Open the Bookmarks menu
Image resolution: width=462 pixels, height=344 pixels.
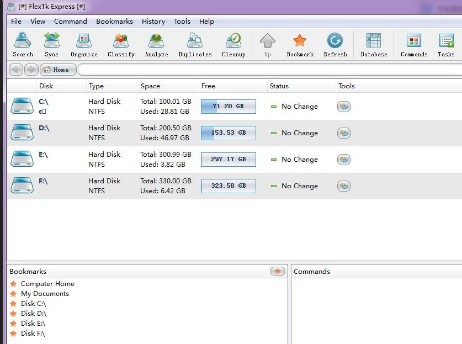(x=114, y=22)
